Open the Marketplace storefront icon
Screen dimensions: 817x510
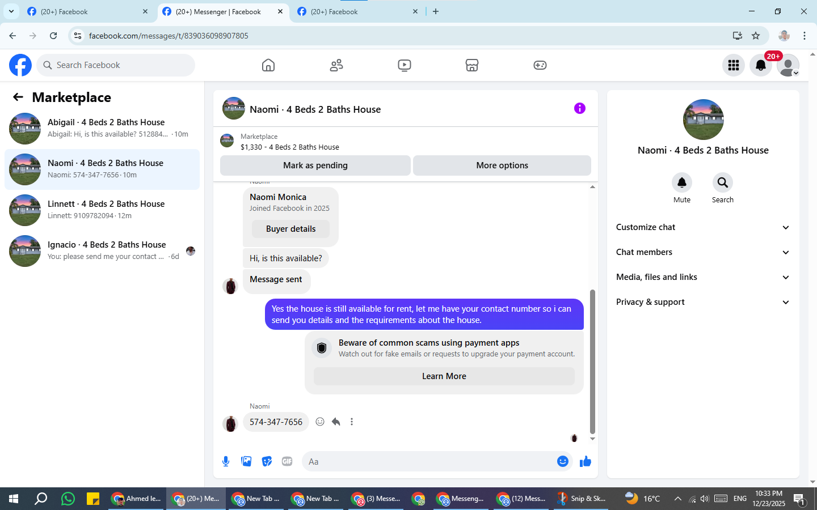click(472, 65)
